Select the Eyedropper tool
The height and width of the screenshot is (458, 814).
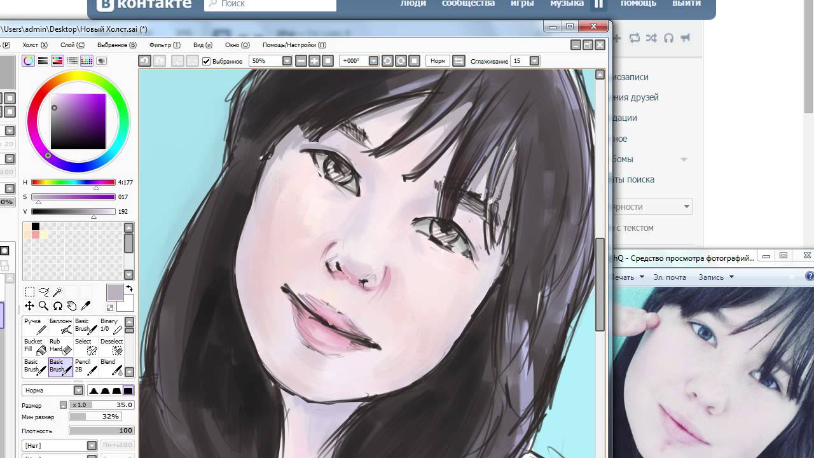pos(86,306)
